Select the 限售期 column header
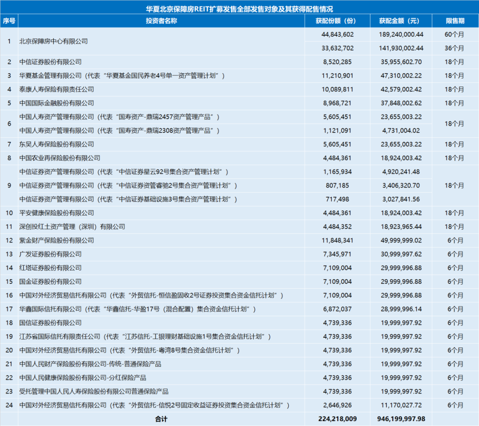This screenshot has width=479, height=426. (x=455, y=21)
